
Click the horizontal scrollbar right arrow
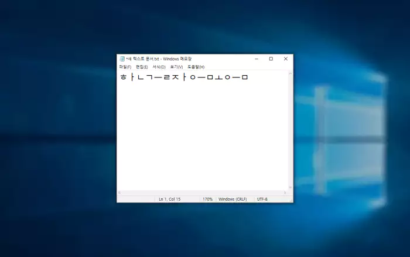click(285, 192)
